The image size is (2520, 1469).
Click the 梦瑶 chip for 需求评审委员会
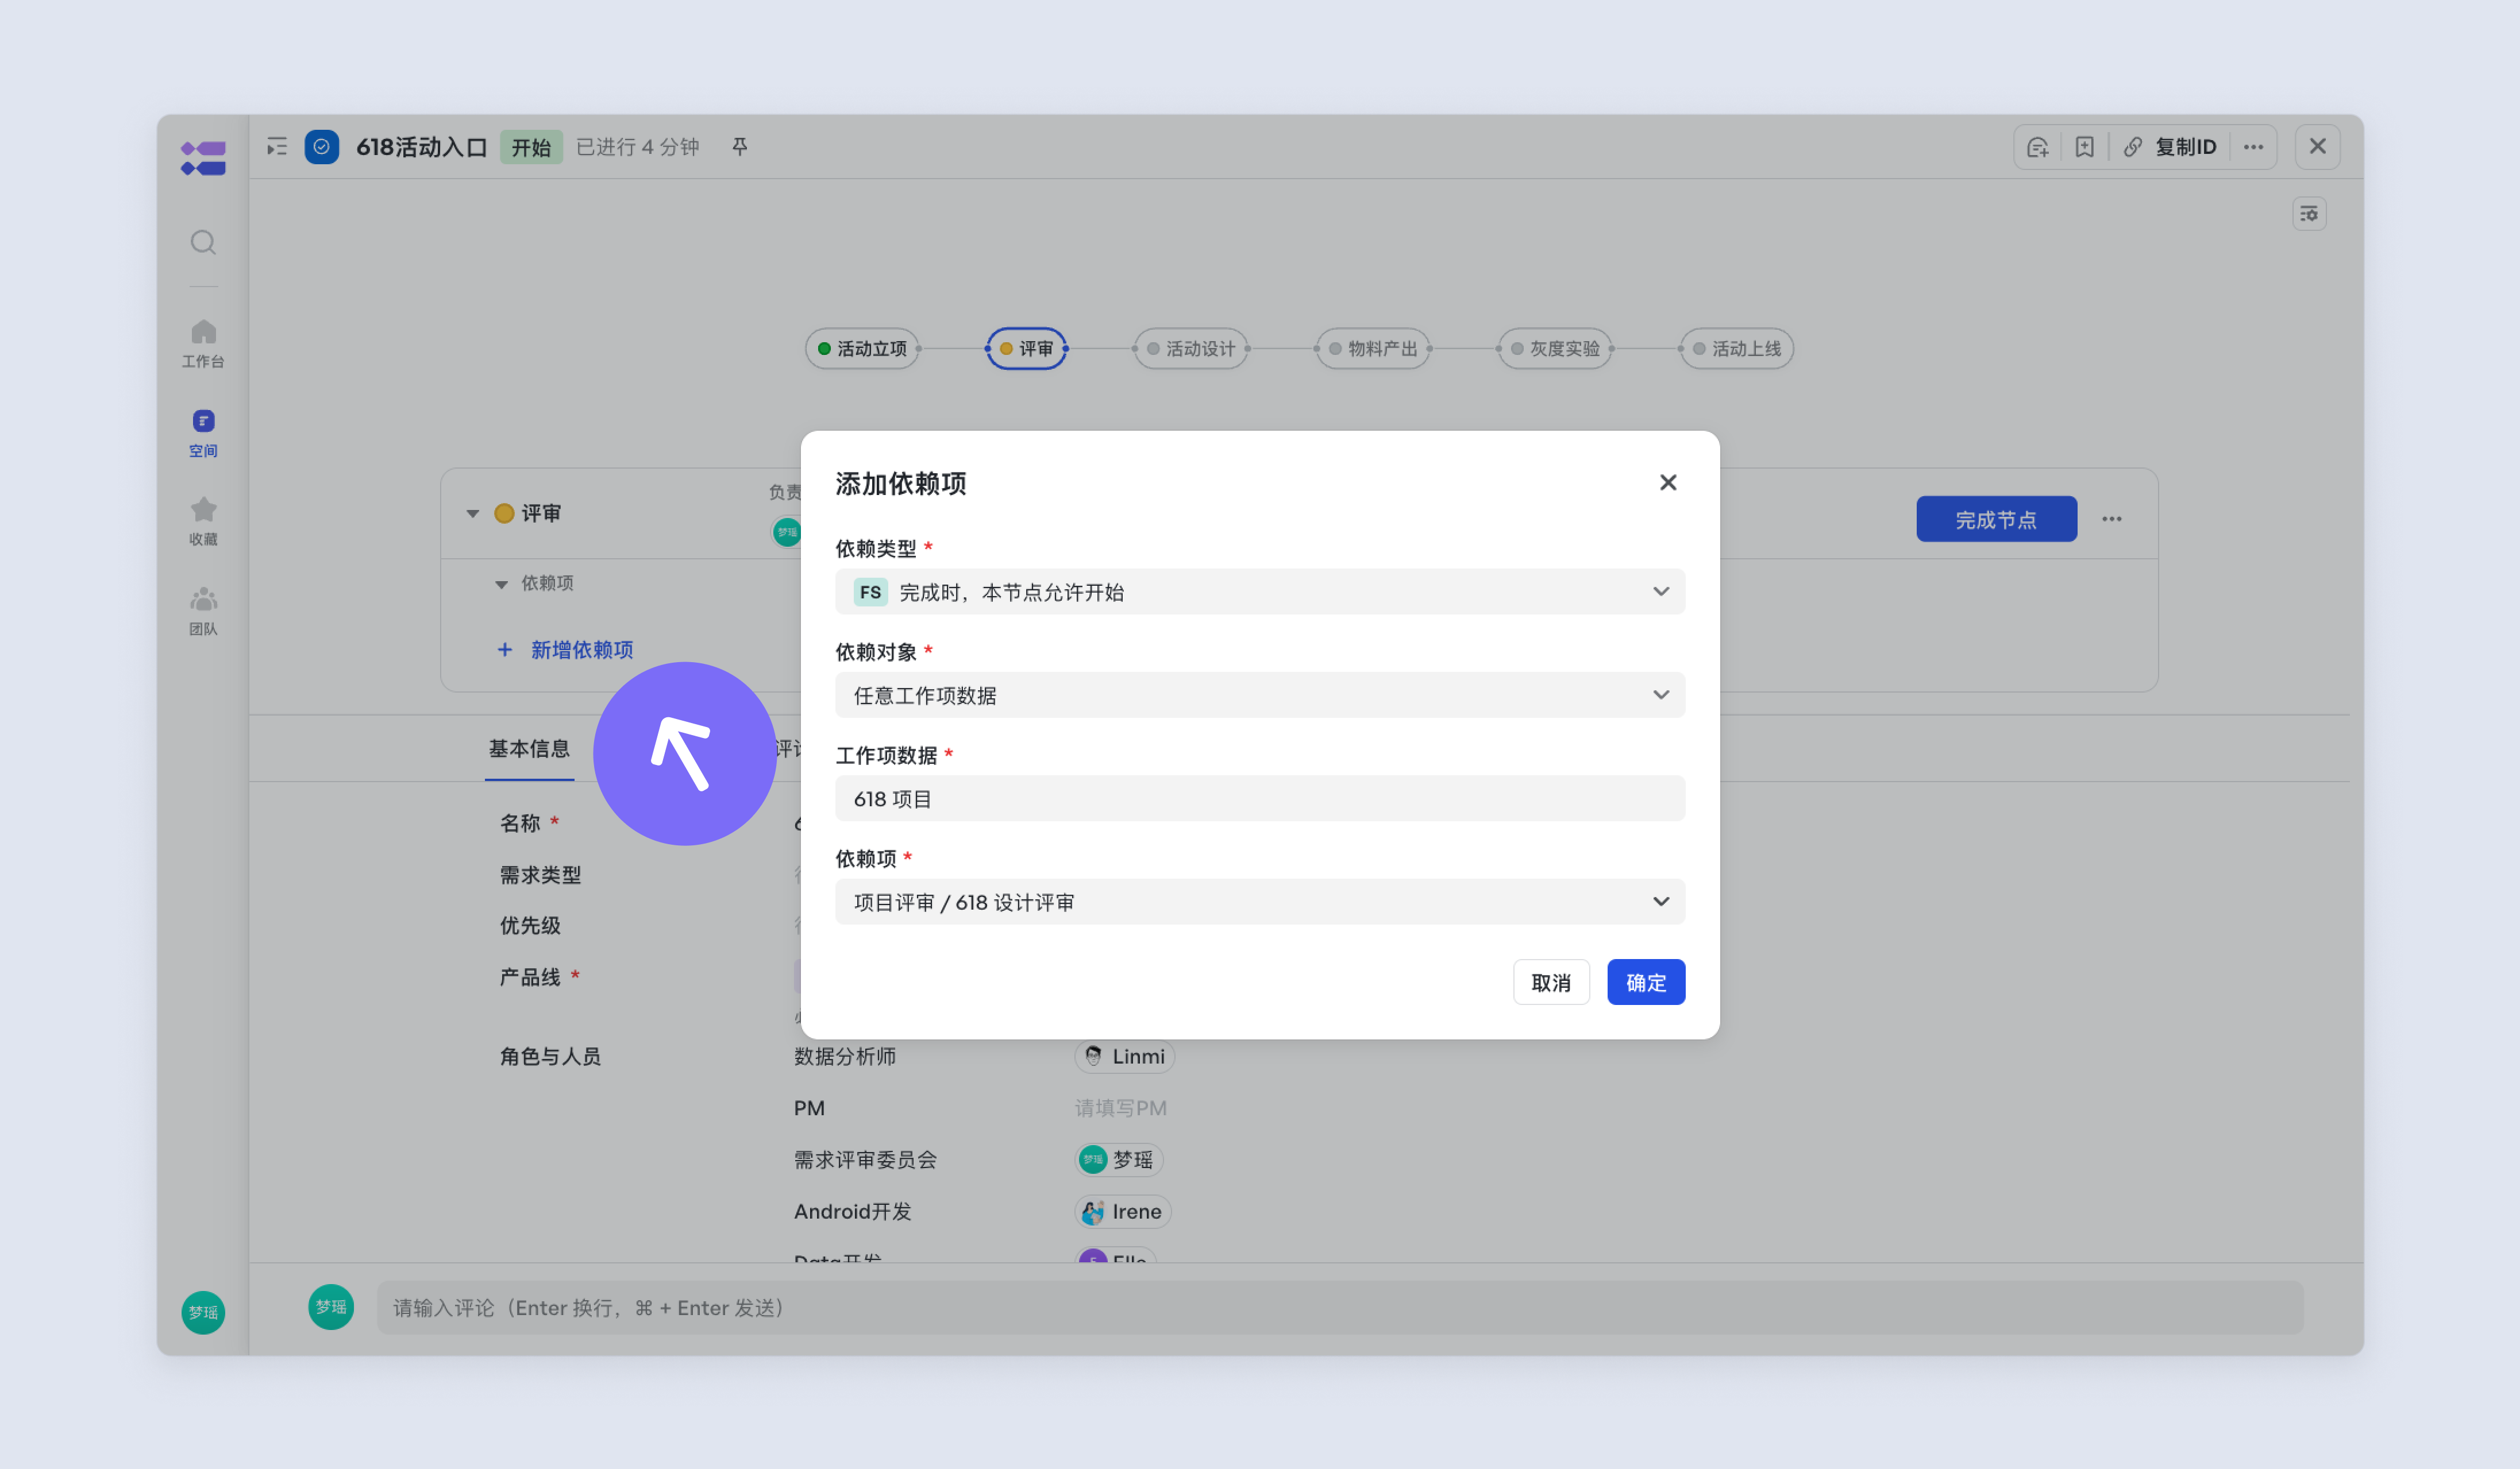coord(1119,1160)
